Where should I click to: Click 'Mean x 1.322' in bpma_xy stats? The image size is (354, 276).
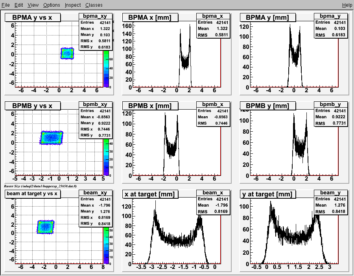95,28
